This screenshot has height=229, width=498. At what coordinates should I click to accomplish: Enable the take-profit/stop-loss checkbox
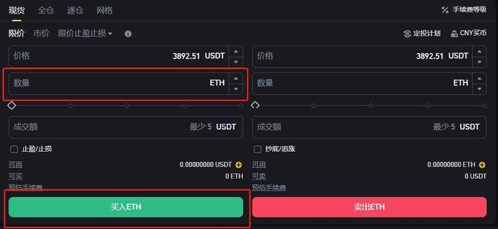click(x=14, y=149)
